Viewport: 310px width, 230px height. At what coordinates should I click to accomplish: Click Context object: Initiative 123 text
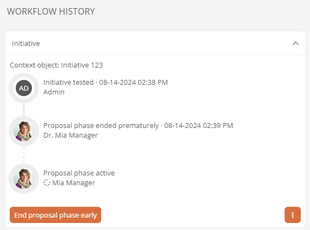click(x=56, y=65)
